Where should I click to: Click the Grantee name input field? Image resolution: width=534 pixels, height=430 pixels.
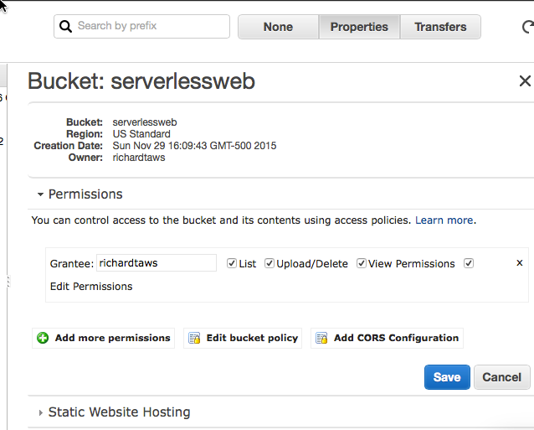pyautogui.click(x=156, y=263)
